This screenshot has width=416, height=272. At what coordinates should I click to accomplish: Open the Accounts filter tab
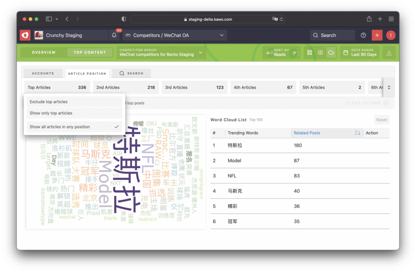tap(43, 73)
